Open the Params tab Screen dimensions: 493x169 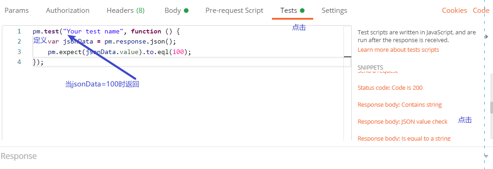(x=17, y=11)
